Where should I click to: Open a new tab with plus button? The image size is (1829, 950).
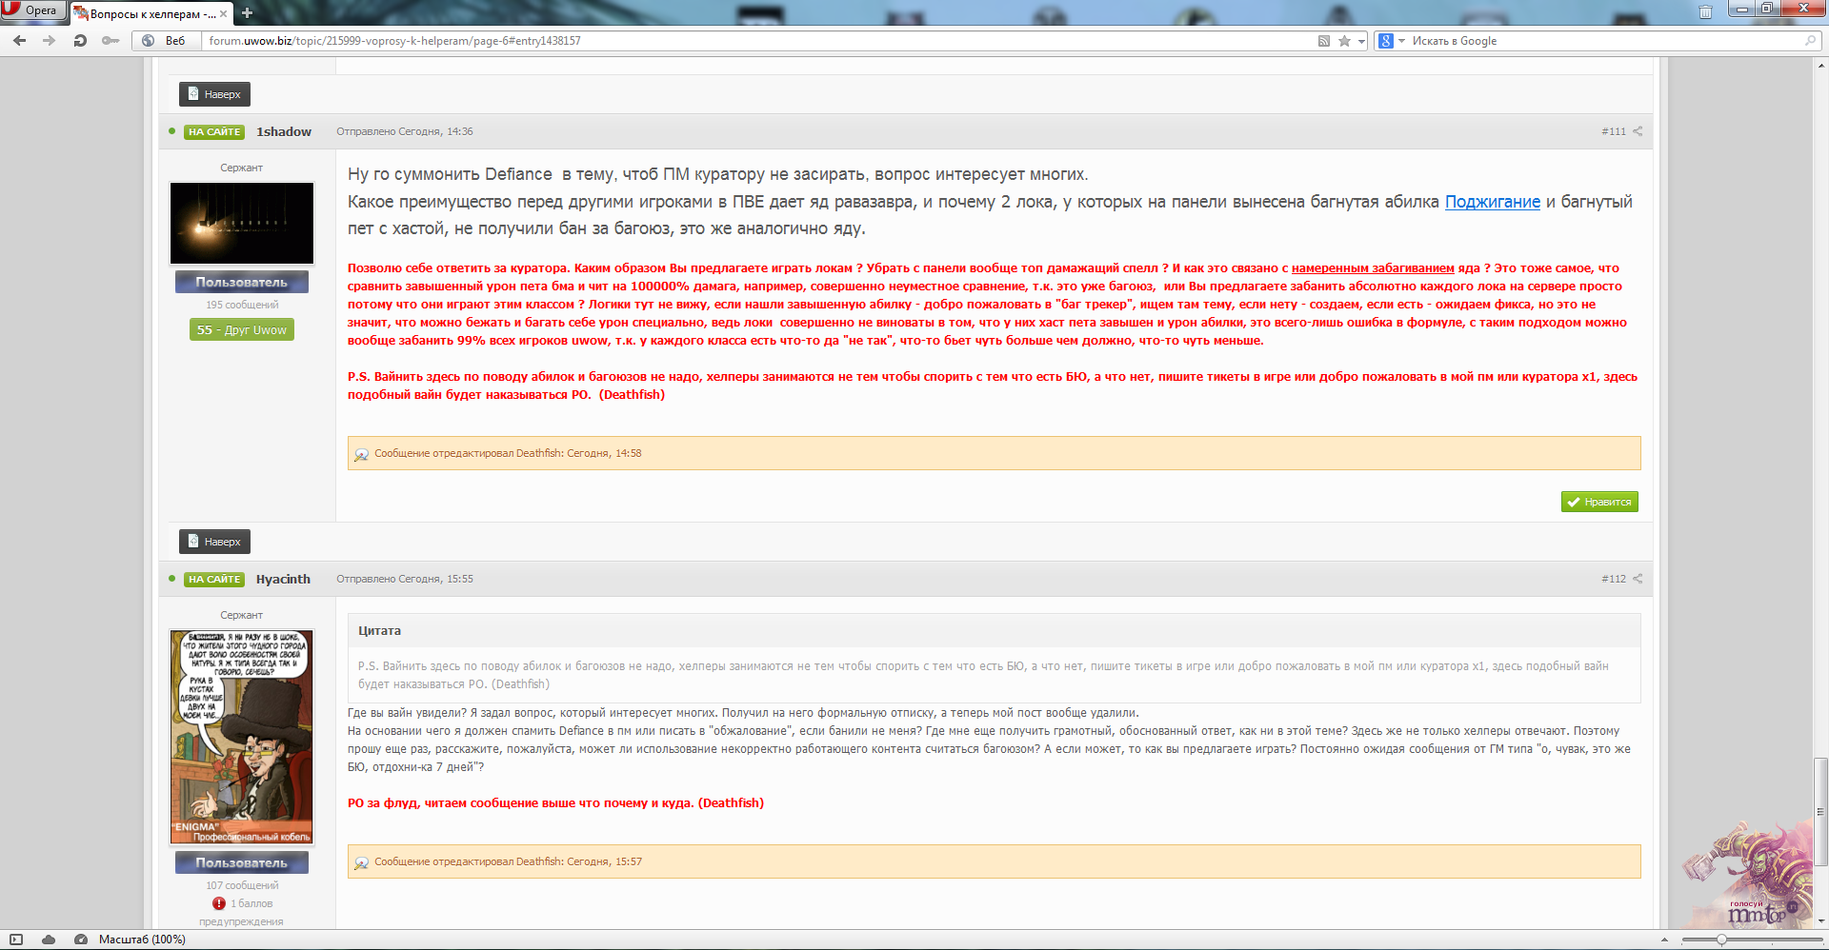point(247,13)
